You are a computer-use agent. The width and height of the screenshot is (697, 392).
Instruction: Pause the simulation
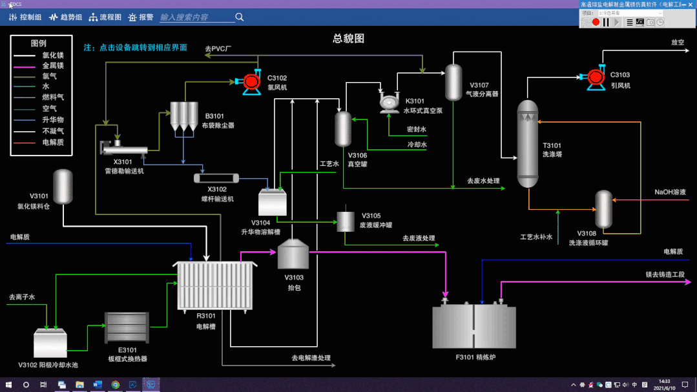606,22
